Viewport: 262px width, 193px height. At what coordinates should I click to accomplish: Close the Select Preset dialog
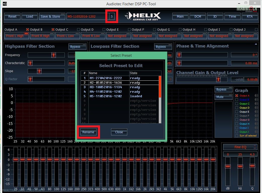119,132
